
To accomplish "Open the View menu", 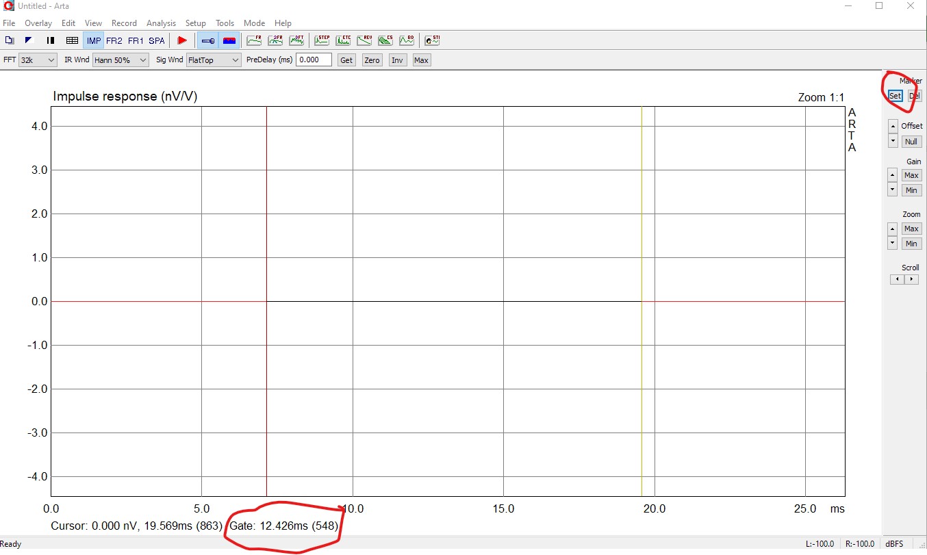I will tap(93, 23).
